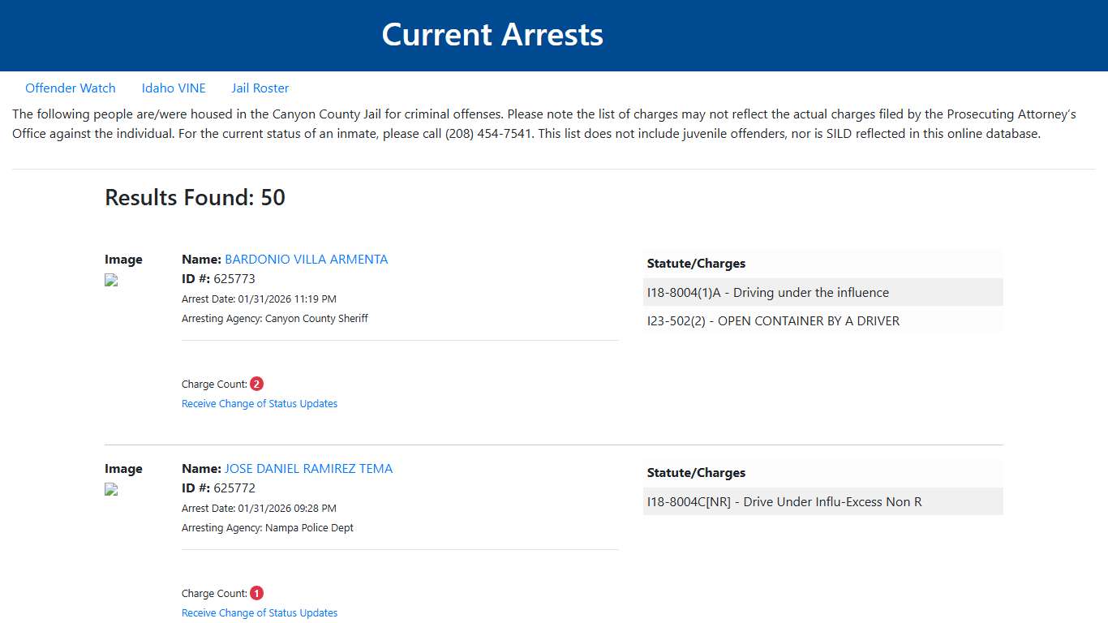Click the Statute/Charges header for the first inmate
Viewport: 1108px width, 623px height.
(696, 263)
